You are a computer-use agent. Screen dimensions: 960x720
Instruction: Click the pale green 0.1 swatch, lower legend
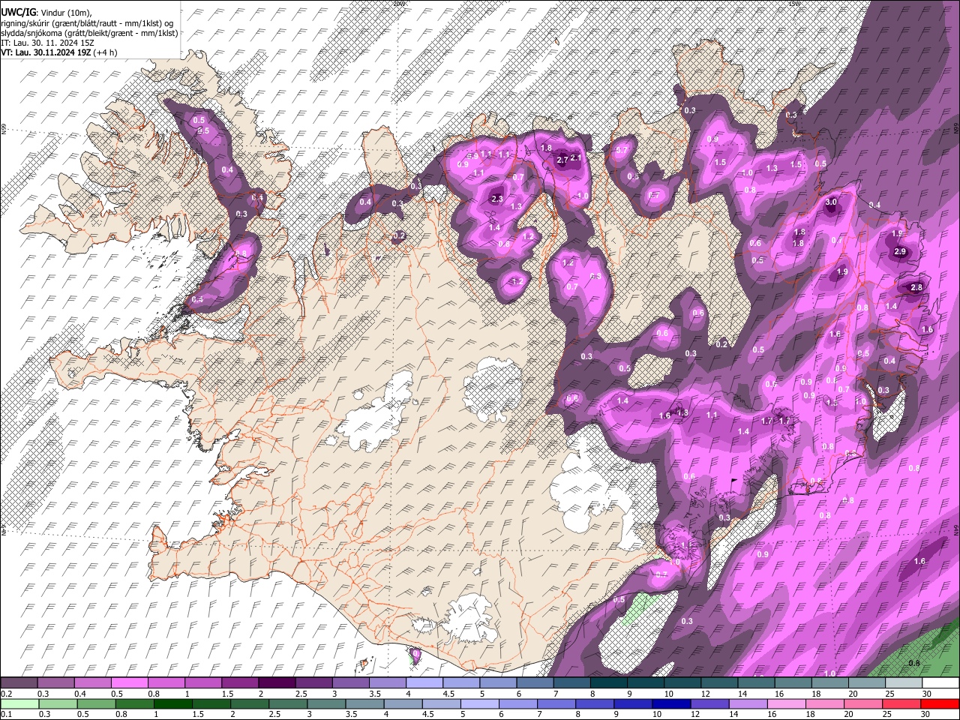[19, 703]
